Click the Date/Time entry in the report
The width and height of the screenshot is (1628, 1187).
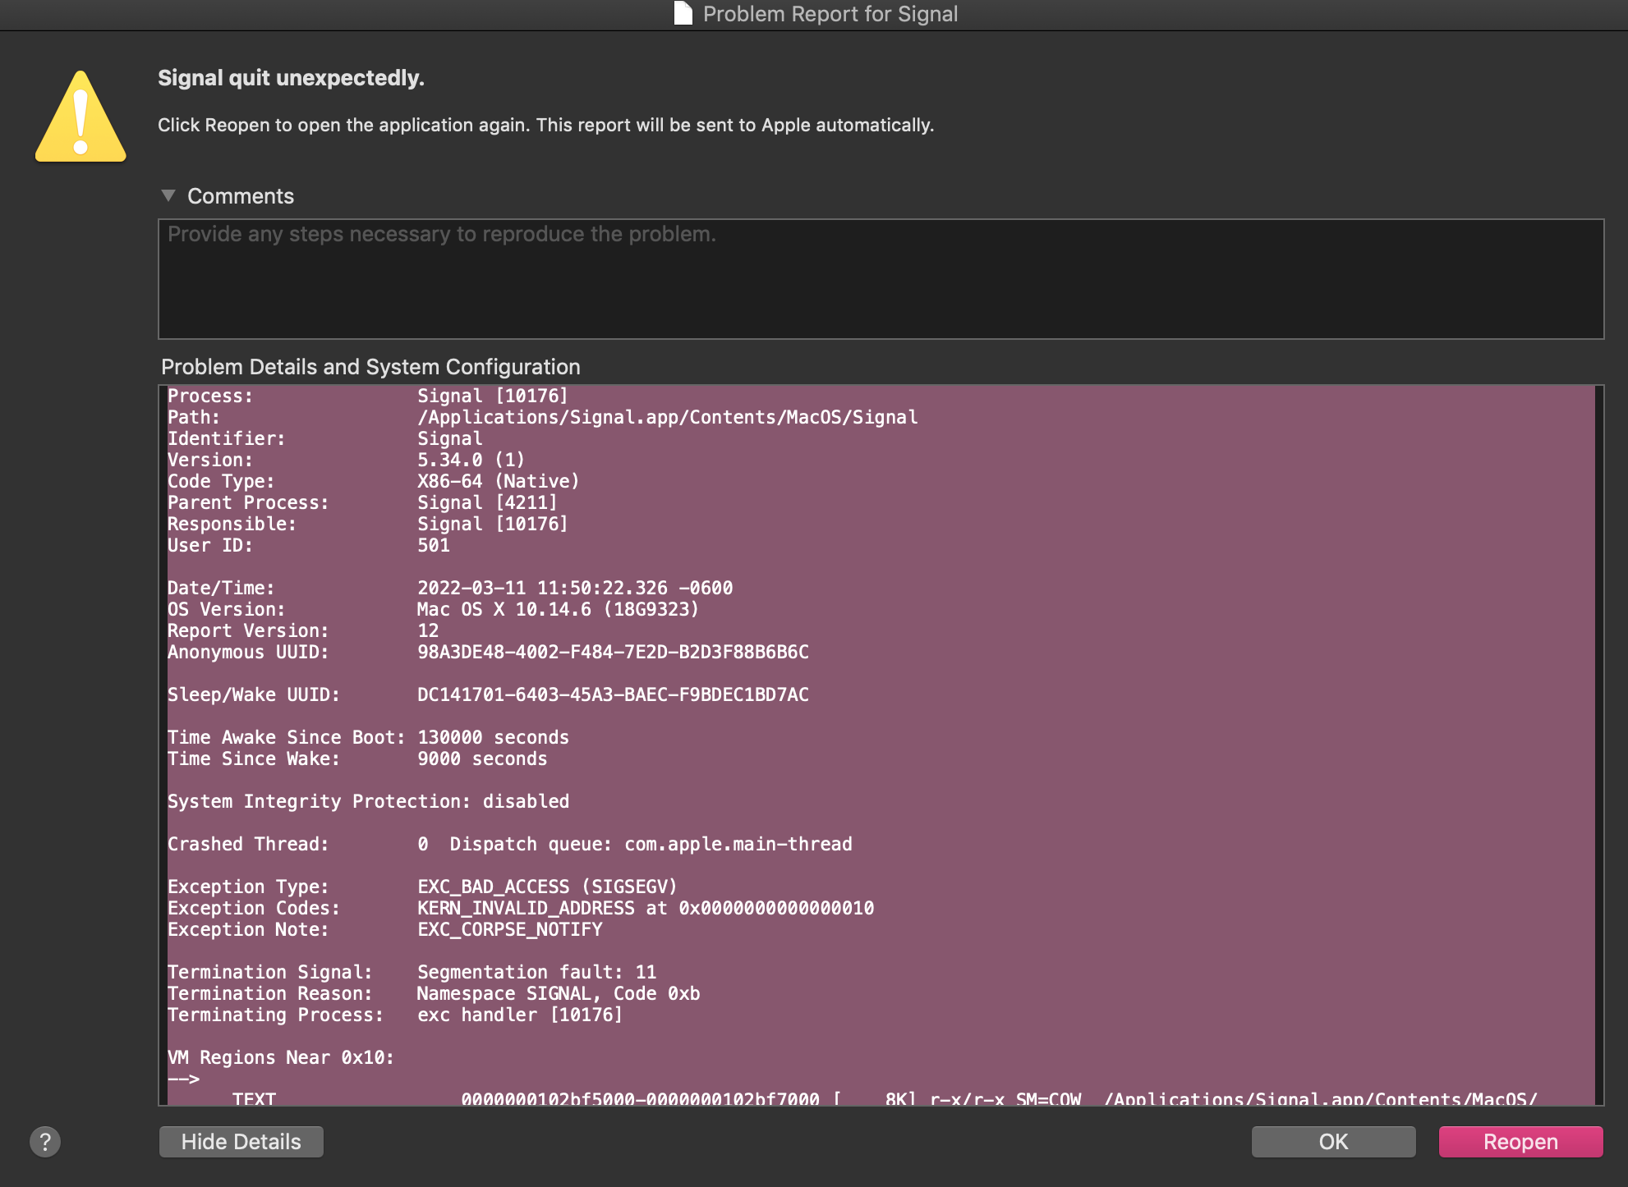(x=450, y=588)
